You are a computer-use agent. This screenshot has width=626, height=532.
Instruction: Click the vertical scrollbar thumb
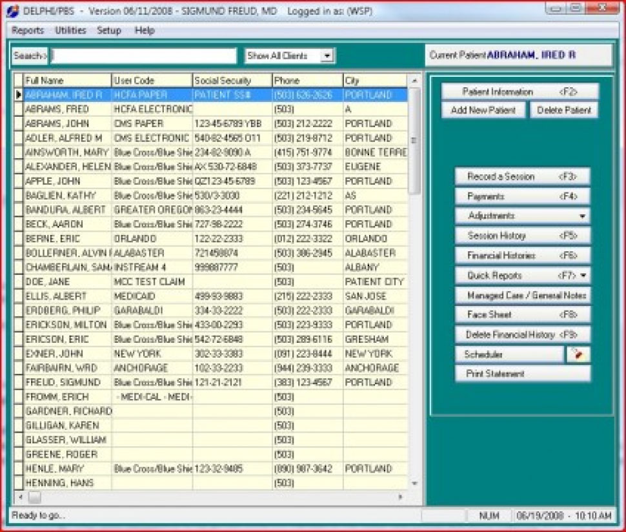(x=414, y=141)
